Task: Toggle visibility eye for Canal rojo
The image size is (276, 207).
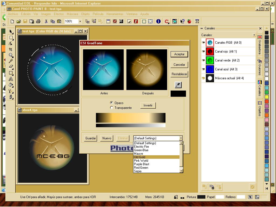Action: (x=203, y=51)
